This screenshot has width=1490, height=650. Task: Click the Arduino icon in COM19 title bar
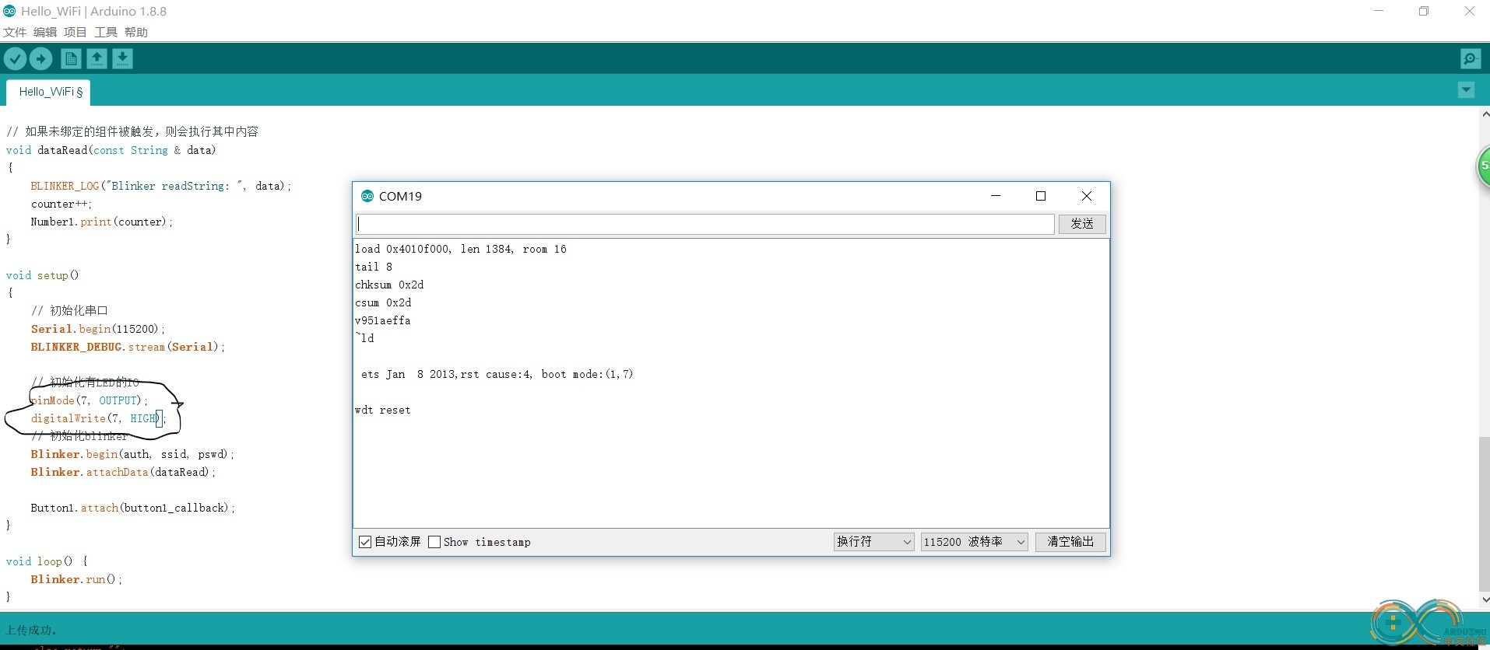[x=367, y=196]
